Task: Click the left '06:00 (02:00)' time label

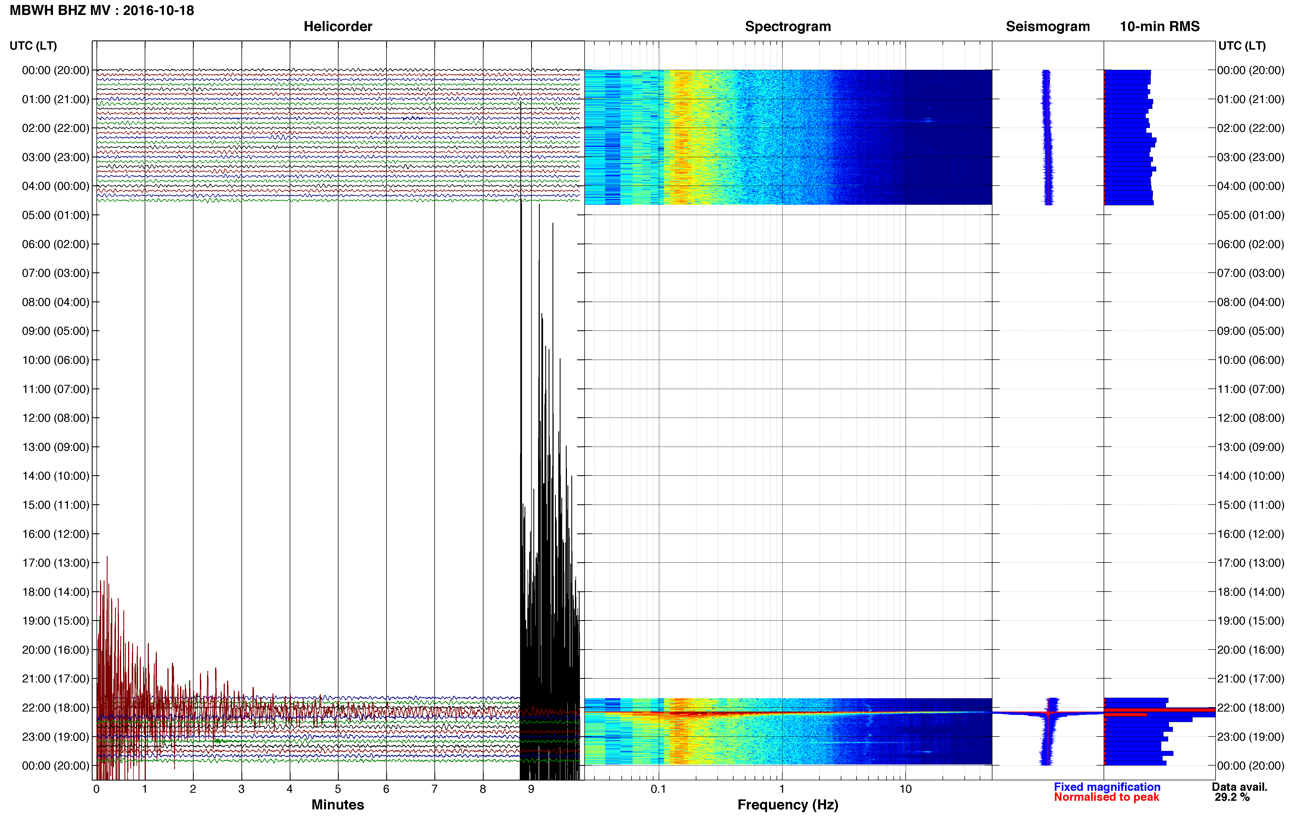Action: click(55, 244)
